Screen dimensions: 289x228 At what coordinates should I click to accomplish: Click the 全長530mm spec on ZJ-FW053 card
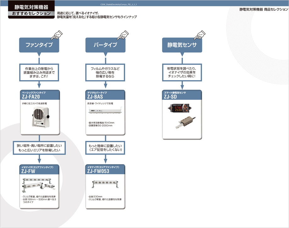pyautogui.click(x=95, y=197)
